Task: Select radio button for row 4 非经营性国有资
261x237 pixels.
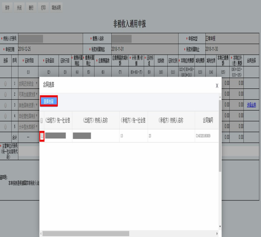Action: (5, 116)
